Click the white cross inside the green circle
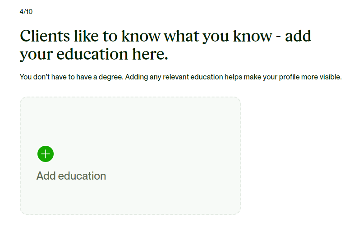The height and width of the screenshot is (227, 354). 46,154
